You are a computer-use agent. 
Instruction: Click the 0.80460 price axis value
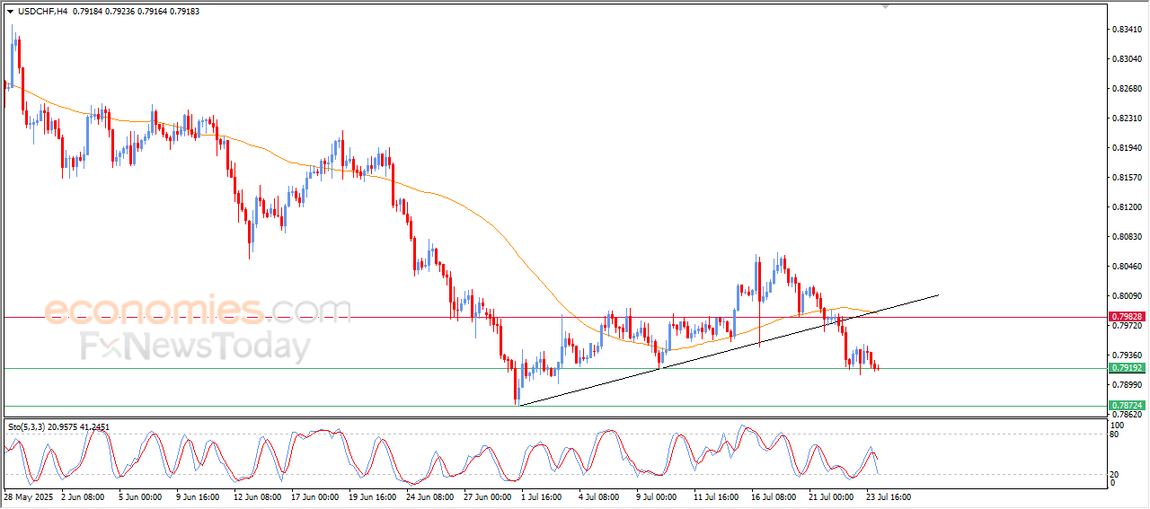pyautogui.click(x=1128, y=267)
